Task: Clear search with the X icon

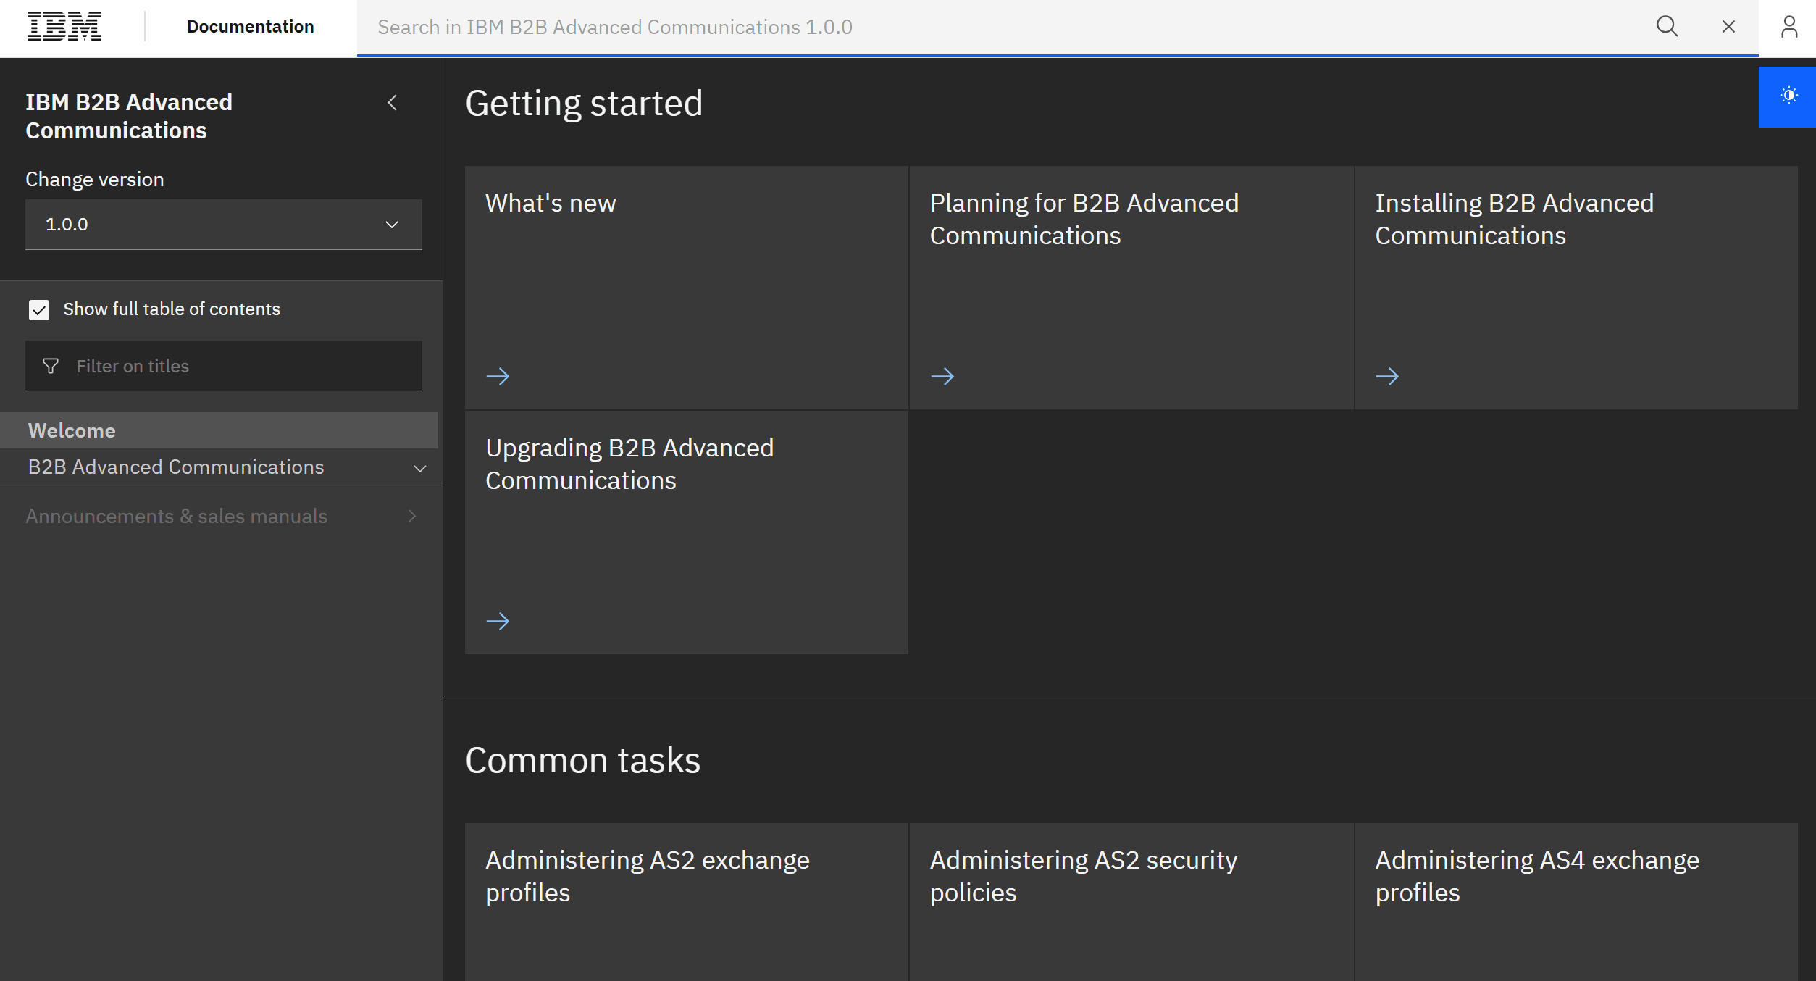Action: coord(1728,27)
